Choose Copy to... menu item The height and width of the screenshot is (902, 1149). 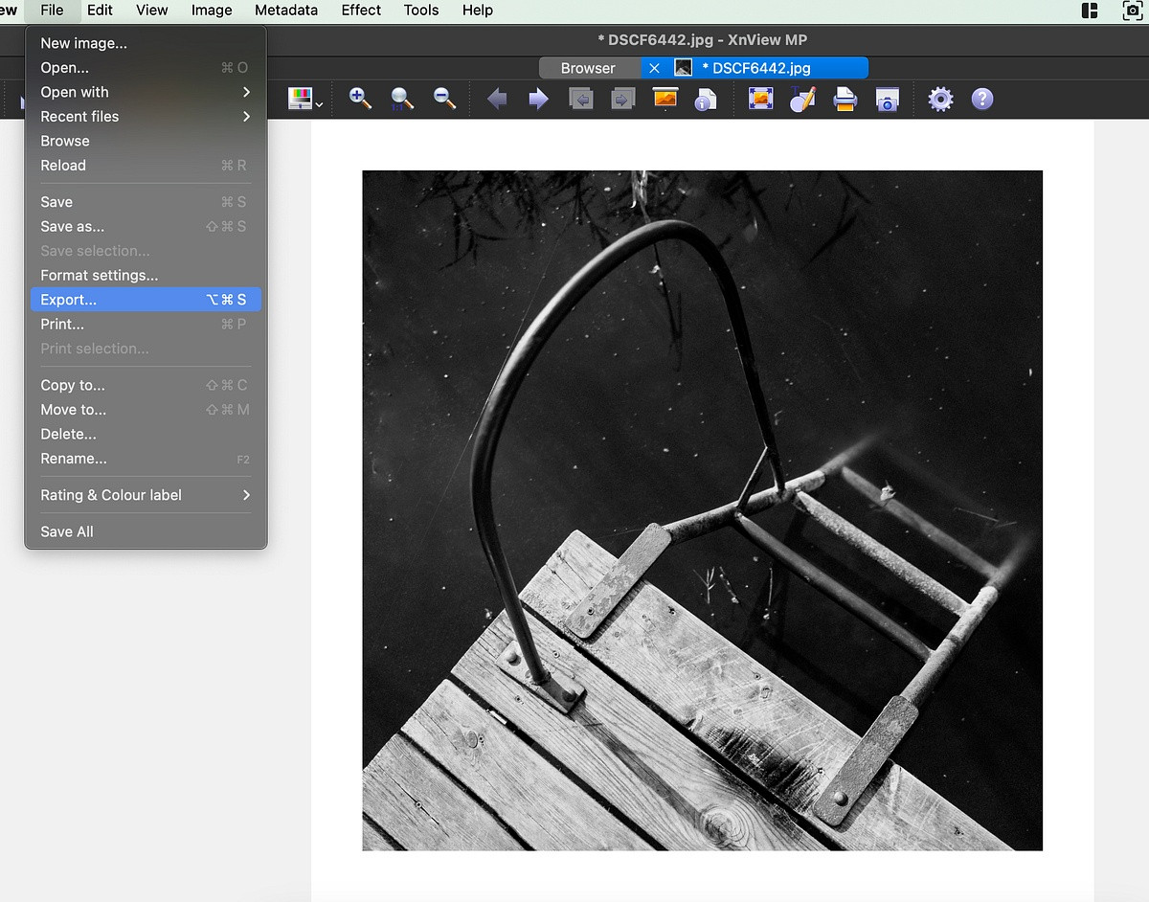[146, 385]
